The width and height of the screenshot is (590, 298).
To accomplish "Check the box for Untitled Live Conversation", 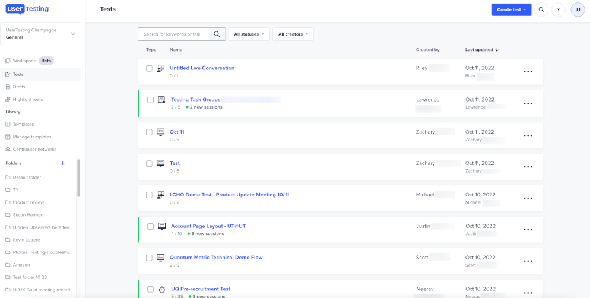I will click(x=150, y=68).
